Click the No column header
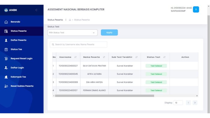The width and height of the screenshot is (210, 118). tap(54, 57)
